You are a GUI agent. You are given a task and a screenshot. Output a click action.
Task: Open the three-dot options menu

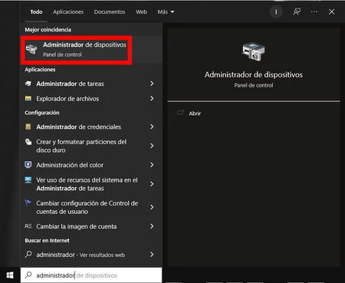coord(314,12)
